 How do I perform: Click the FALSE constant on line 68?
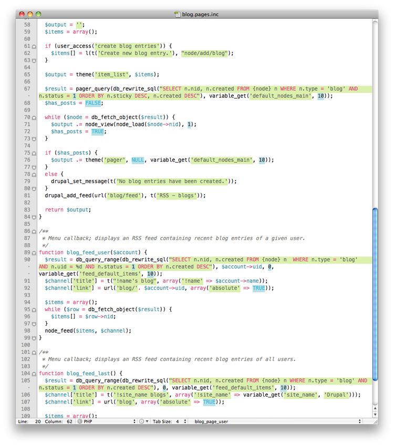click(x=93, y=103)
